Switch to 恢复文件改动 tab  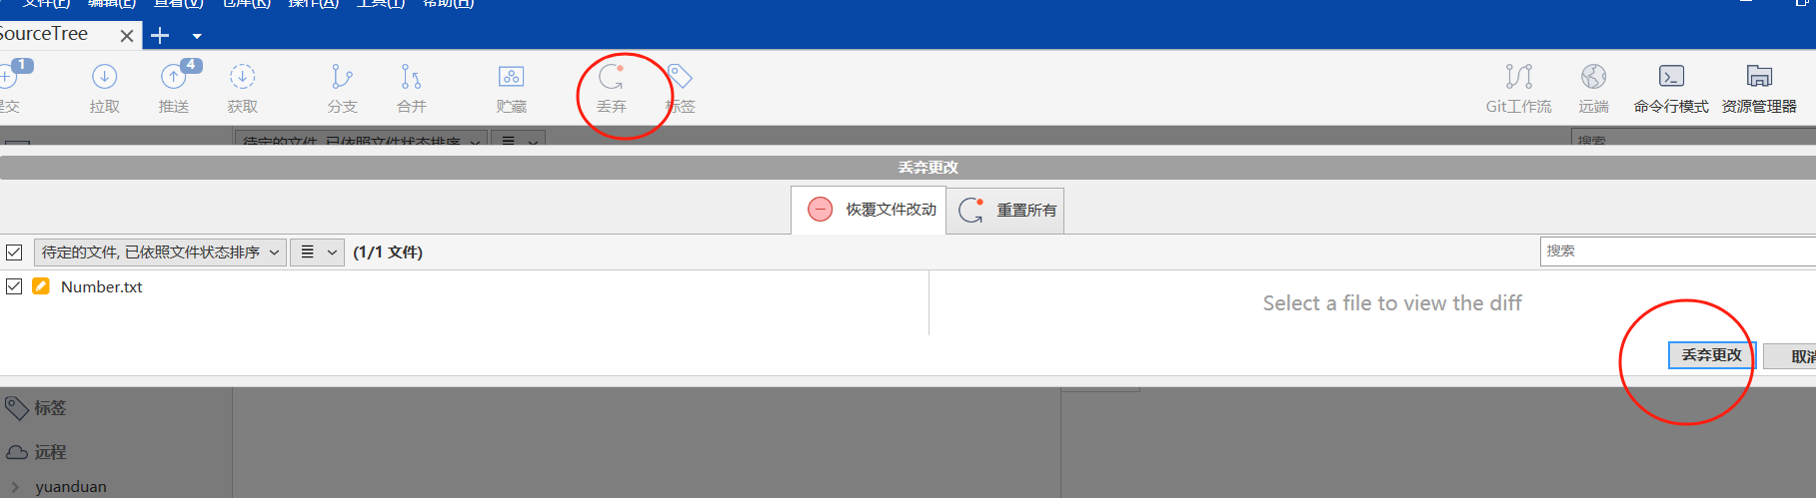pyautogui.click(x=869, y=210)
